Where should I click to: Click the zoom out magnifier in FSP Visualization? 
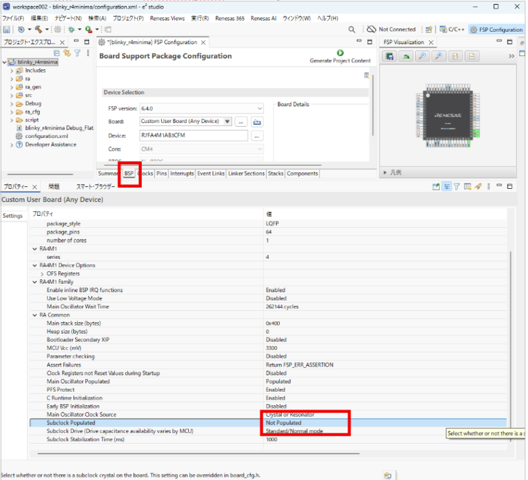pos(422,56)
